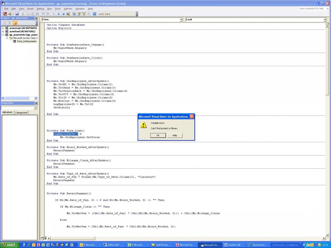This screenshot has width=331, height=248.
Task: Open the View menu
Action: pos(22,9)
